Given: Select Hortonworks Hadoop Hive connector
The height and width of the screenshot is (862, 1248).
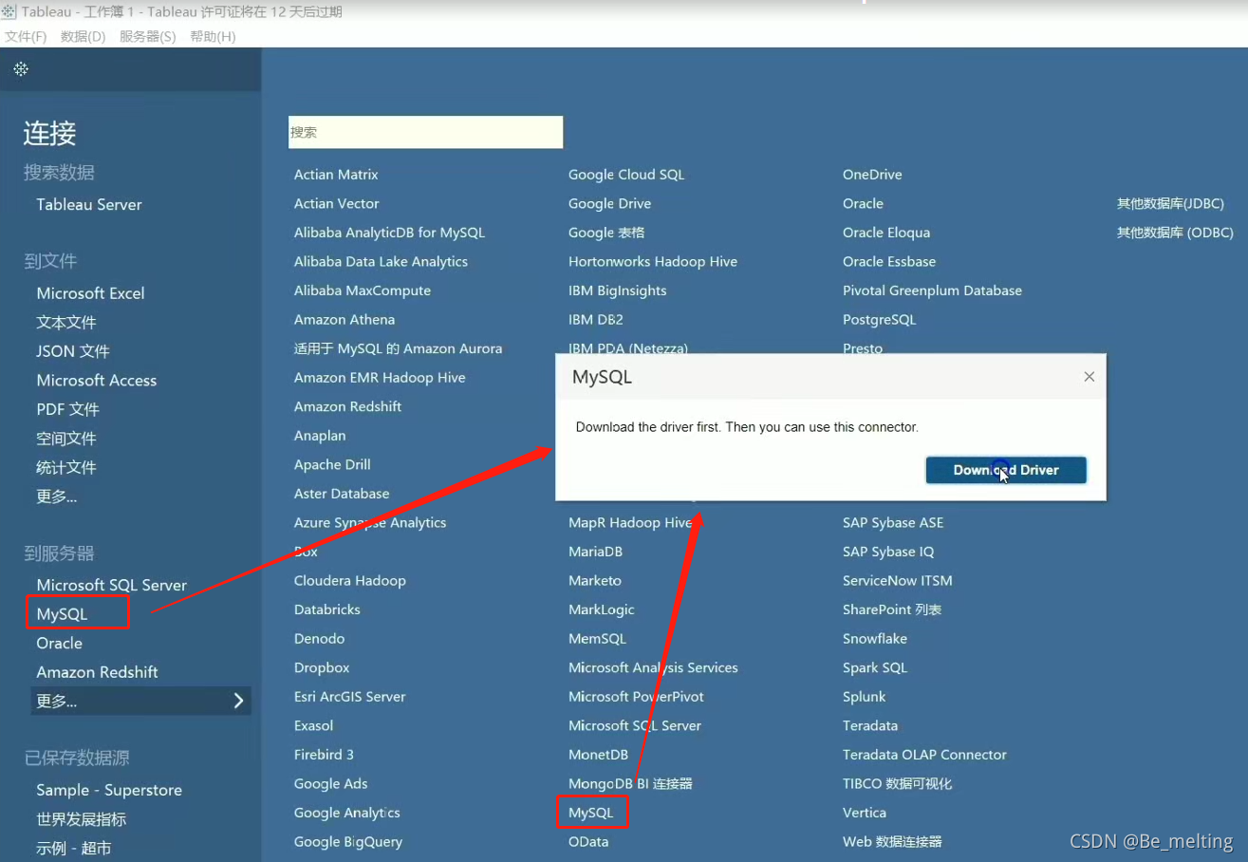Looking at the screenshot, I should tap(653, 261).
